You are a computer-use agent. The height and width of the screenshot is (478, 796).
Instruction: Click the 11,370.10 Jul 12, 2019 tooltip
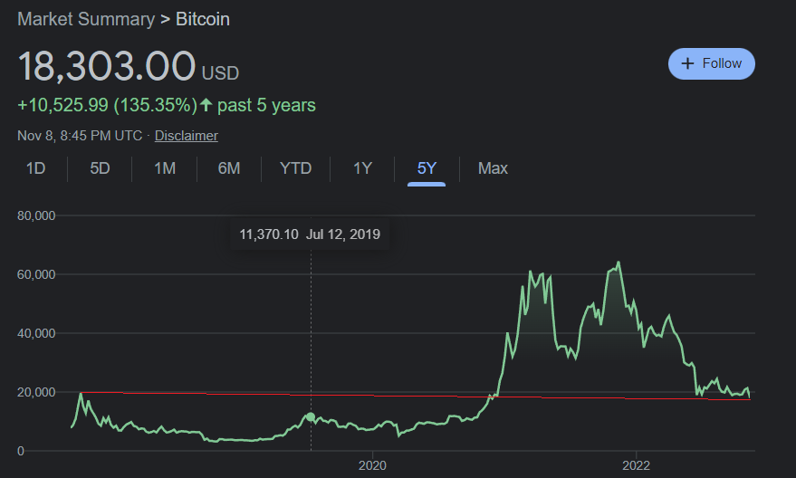(310, 234)
